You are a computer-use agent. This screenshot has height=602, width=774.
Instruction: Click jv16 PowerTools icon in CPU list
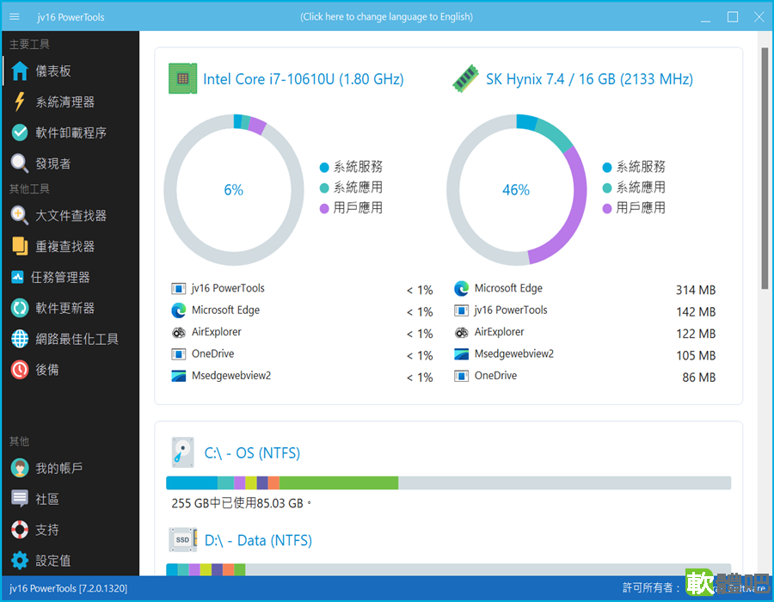tap(178, 289)
